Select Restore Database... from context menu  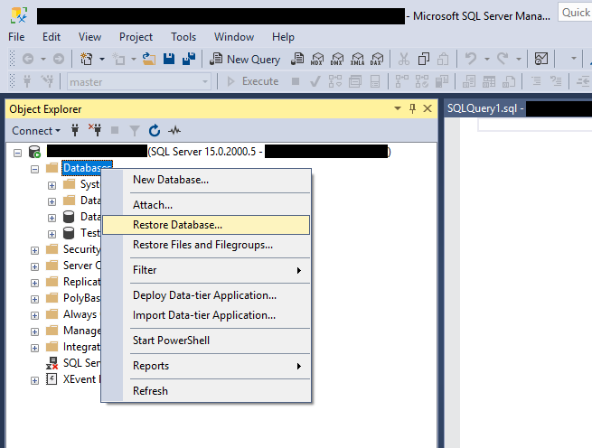click(x=177, y=225)
